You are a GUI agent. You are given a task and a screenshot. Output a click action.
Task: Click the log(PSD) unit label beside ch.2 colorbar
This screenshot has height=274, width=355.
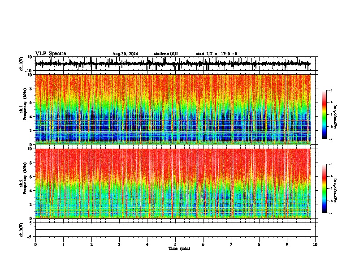336,190
